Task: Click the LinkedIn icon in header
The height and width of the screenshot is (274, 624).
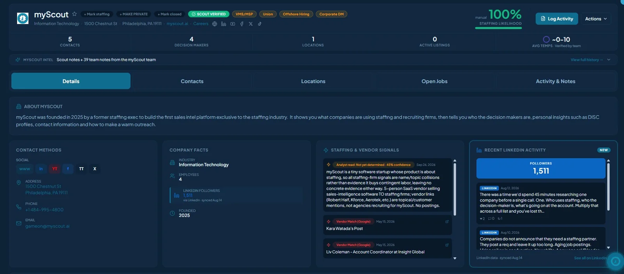Action: point(223,24)
